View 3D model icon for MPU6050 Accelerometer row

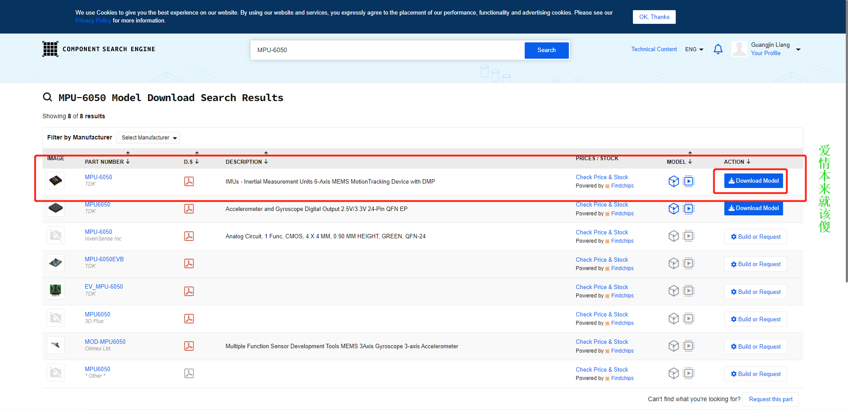click(674, 208)
